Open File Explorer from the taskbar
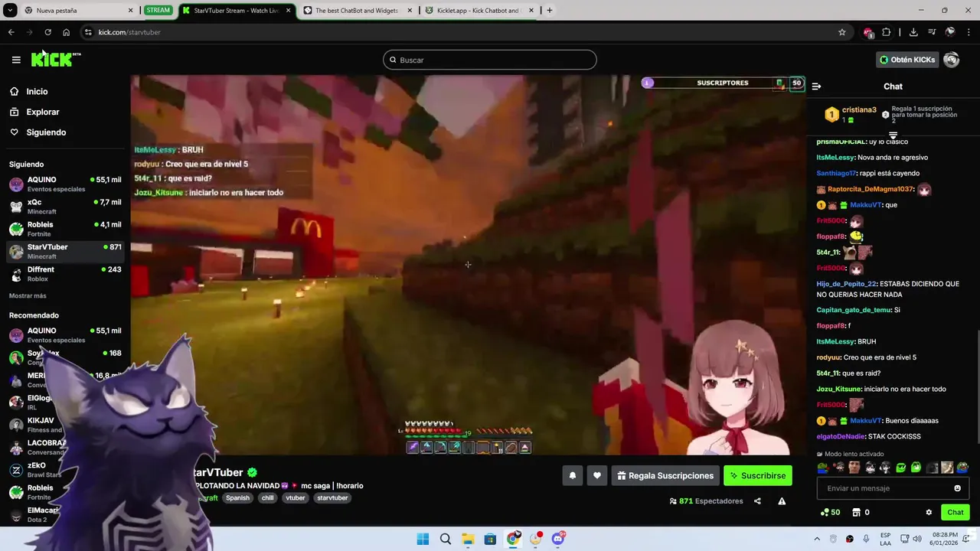Screen dimensions: 980x551 [x=468, y=539]
